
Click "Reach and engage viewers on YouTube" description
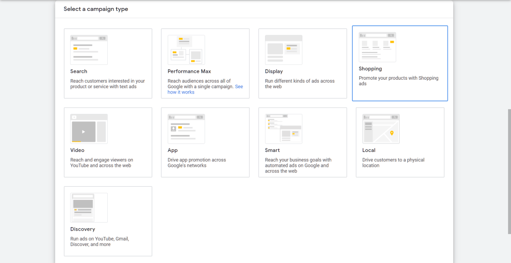click(x=102, y=162)
